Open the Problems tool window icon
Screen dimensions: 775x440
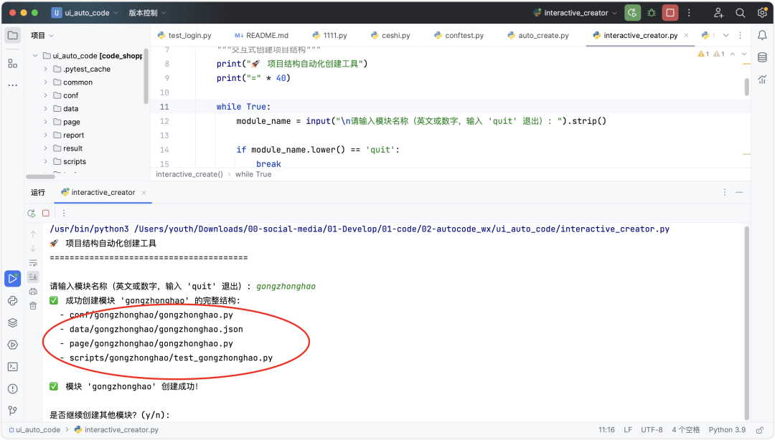click(x=13, y=388)
